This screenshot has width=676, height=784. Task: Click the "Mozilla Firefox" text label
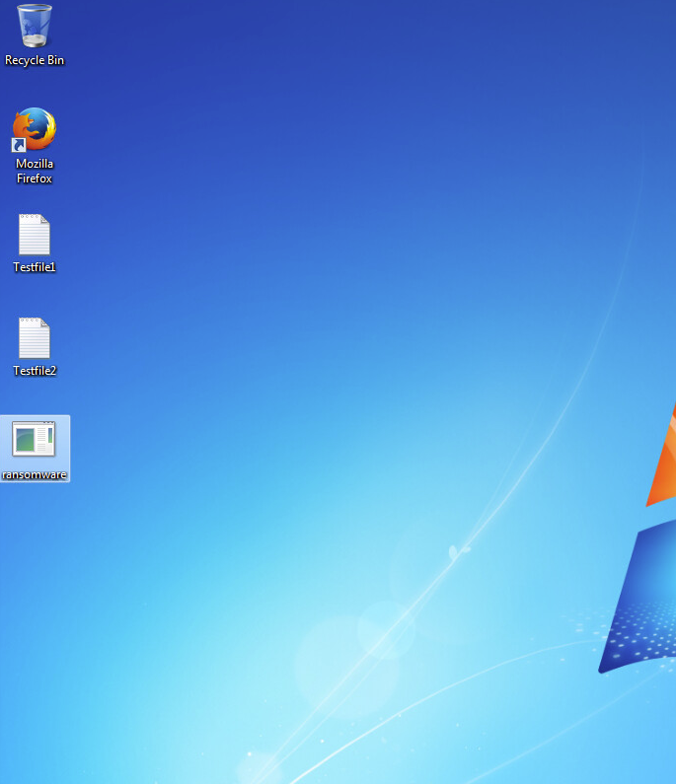(x=35, y=172)
